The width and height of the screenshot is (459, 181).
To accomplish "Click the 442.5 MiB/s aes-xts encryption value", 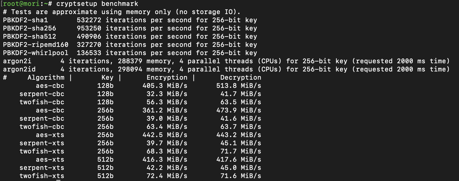I will pos(165,135).
